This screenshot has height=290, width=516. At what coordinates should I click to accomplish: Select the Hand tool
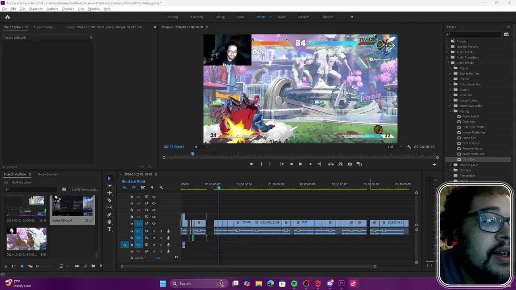[109, 222]
